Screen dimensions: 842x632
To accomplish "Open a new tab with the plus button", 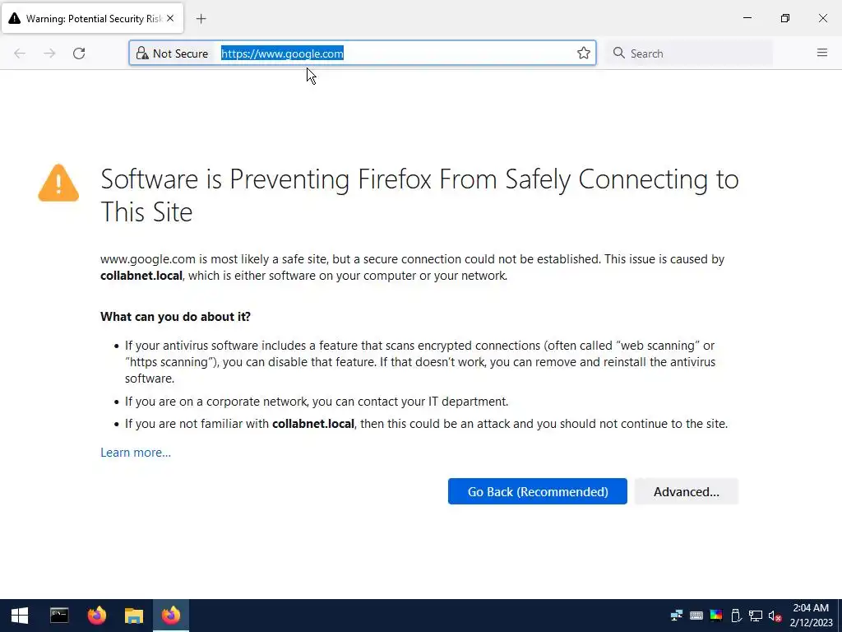I will point(201,19).
